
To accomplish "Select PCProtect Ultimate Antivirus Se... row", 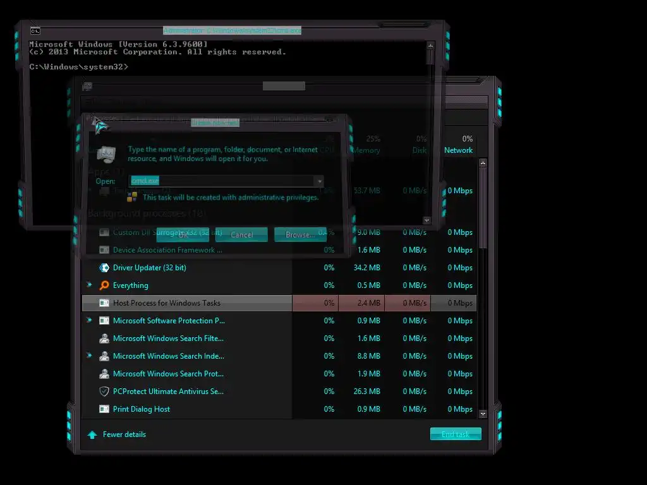I will 279,392.
